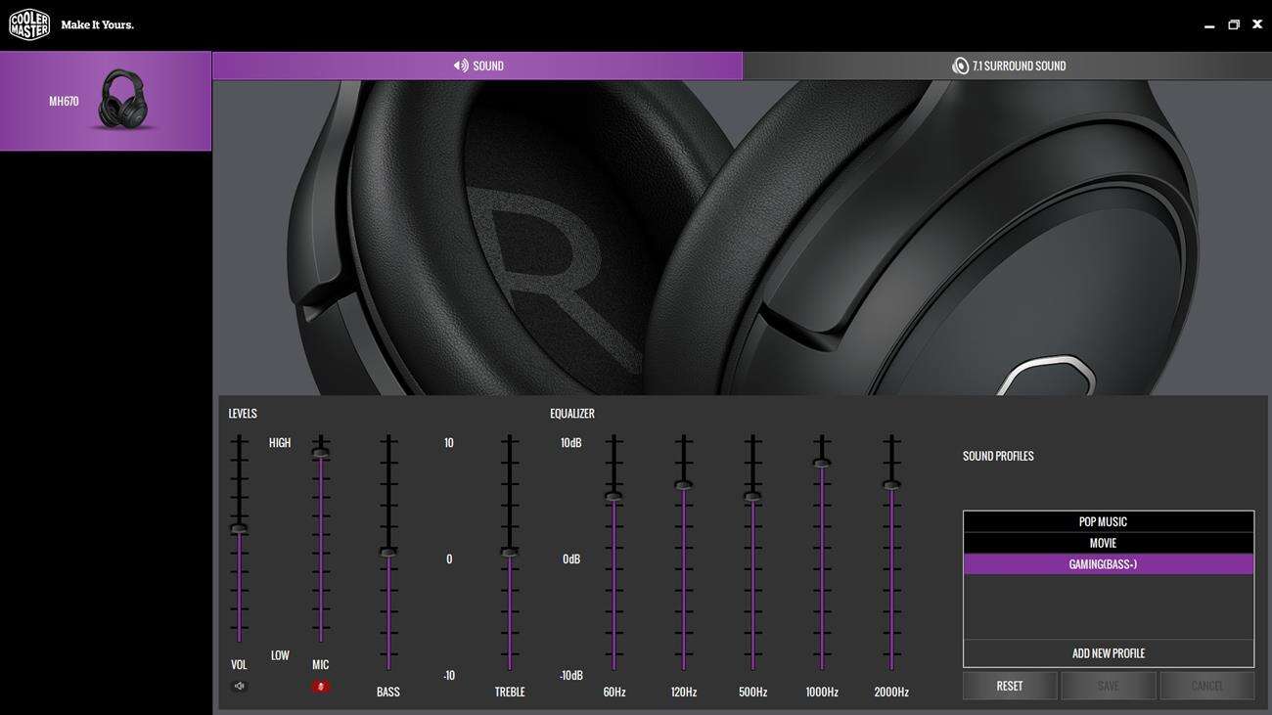This screenshot has height=715, width=1272.
Task: Click the VOL slider handle
Action: (239, 529)
